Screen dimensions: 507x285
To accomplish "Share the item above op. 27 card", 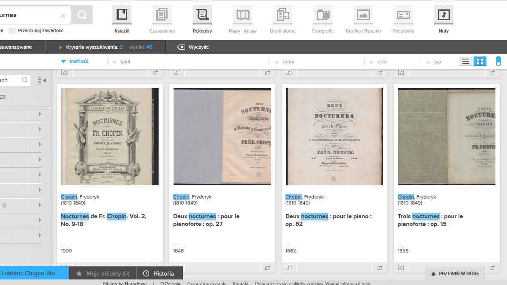I will coord(268,73).
